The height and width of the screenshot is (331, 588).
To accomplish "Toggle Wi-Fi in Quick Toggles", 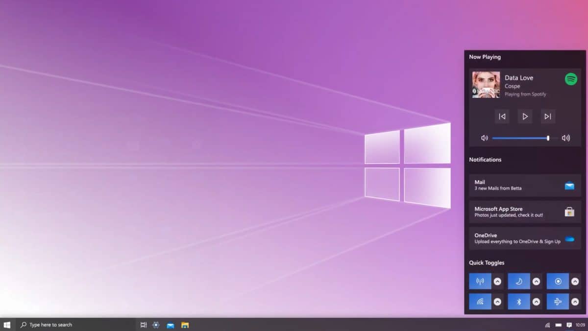I will (x=480, y=301).
